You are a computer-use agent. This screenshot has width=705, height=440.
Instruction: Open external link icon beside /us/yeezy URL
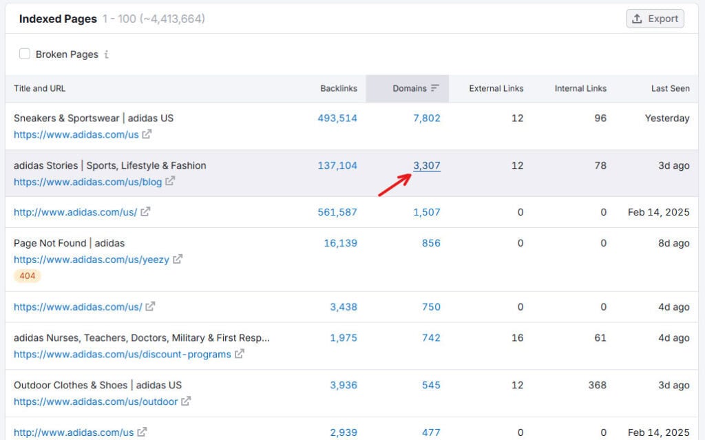click(178, 259)
